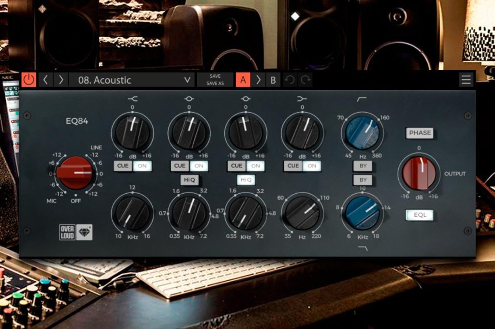
Task: Expand preset list with chevron arrow
Action: pos(187,80)
